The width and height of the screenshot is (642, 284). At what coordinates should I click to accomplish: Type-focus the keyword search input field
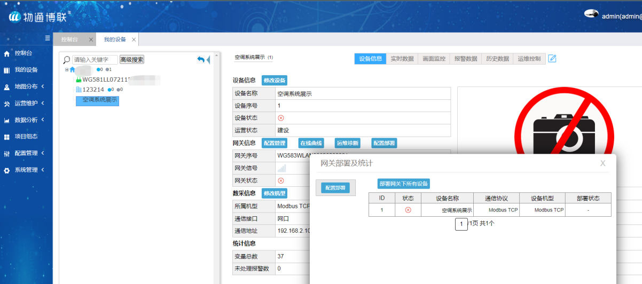click(95, 60)
